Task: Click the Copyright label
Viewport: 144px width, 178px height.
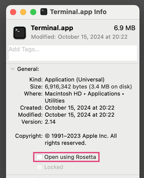Action: coord(29,136)
